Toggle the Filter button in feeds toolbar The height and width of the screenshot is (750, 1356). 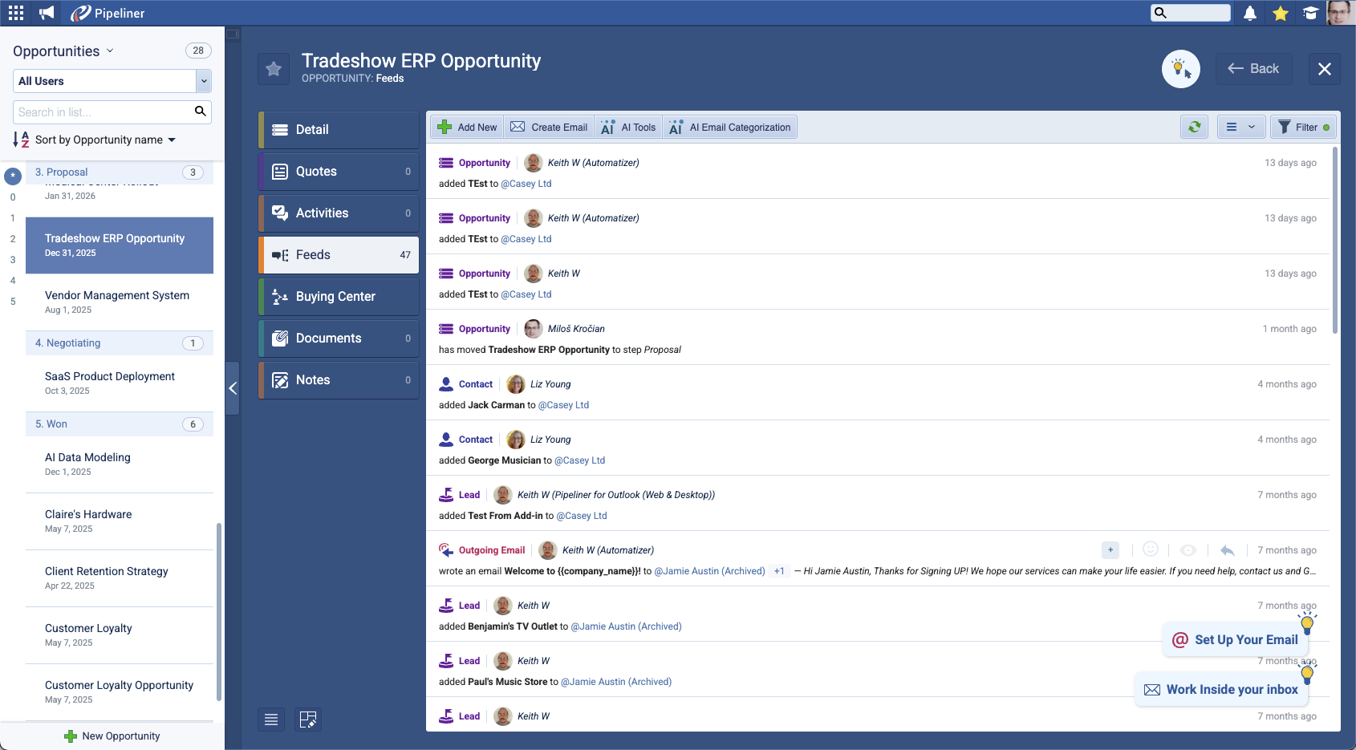click(x=1304, y=127)
